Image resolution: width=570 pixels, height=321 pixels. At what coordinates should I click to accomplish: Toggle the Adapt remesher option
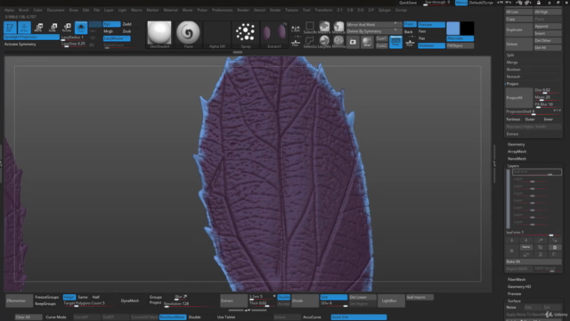click(69, 297)
